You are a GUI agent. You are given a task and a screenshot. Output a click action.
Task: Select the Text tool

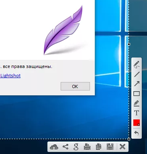(137, 113)
